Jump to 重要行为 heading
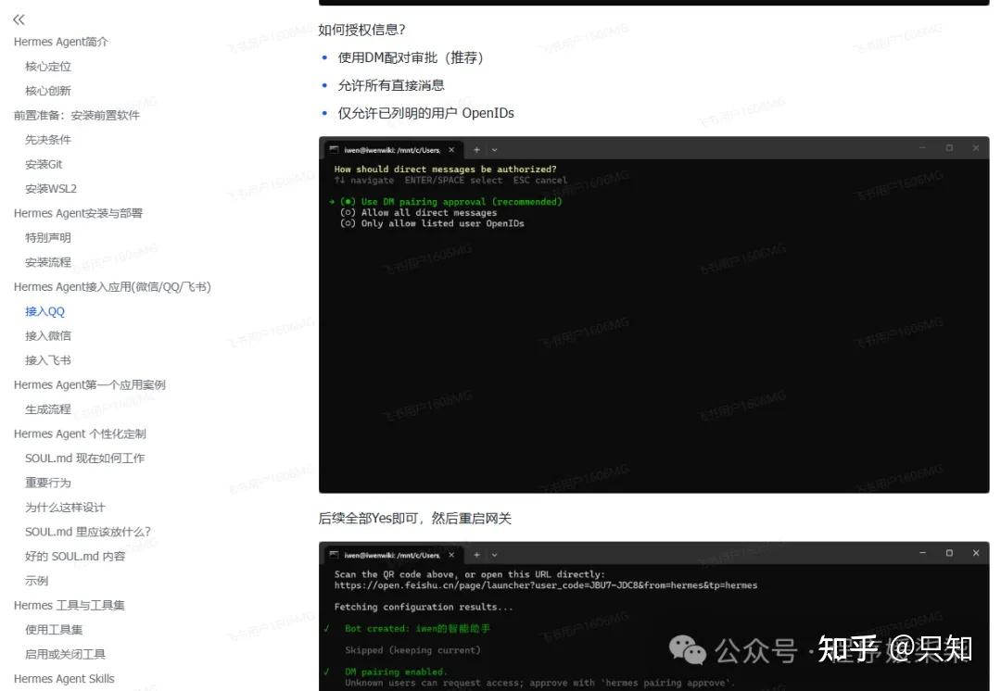 tap(48, 483)
